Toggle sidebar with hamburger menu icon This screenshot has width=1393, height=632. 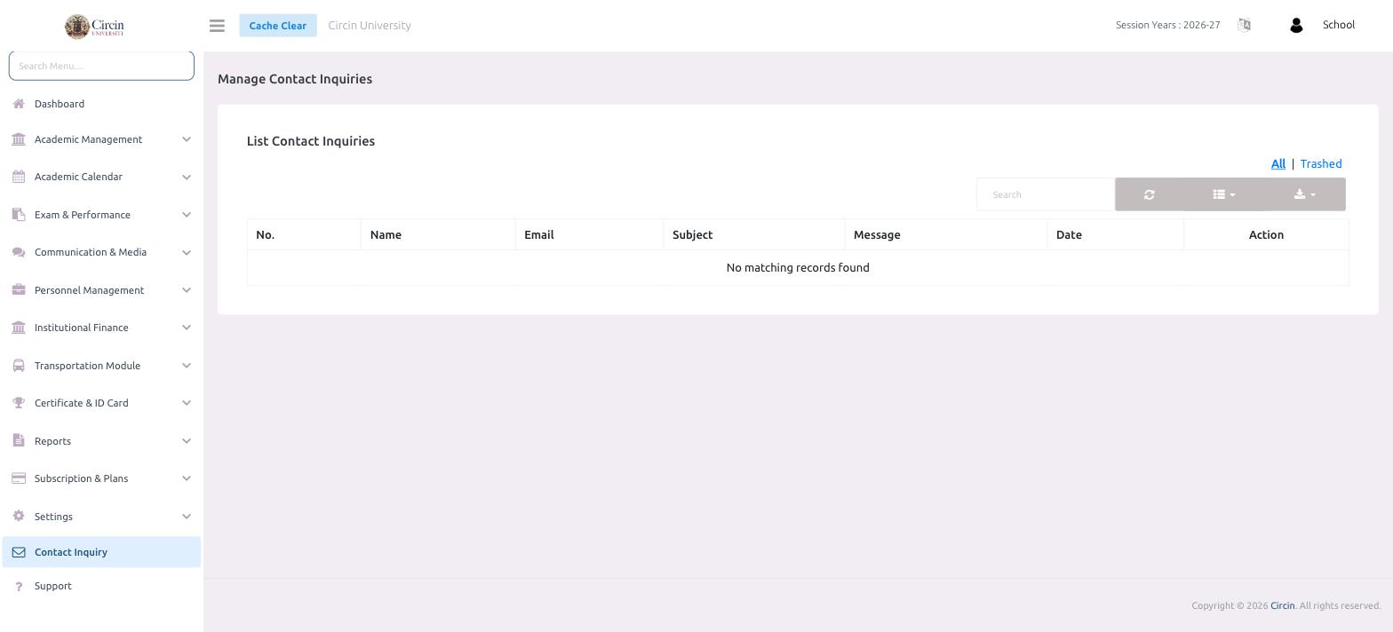[217, 26]
